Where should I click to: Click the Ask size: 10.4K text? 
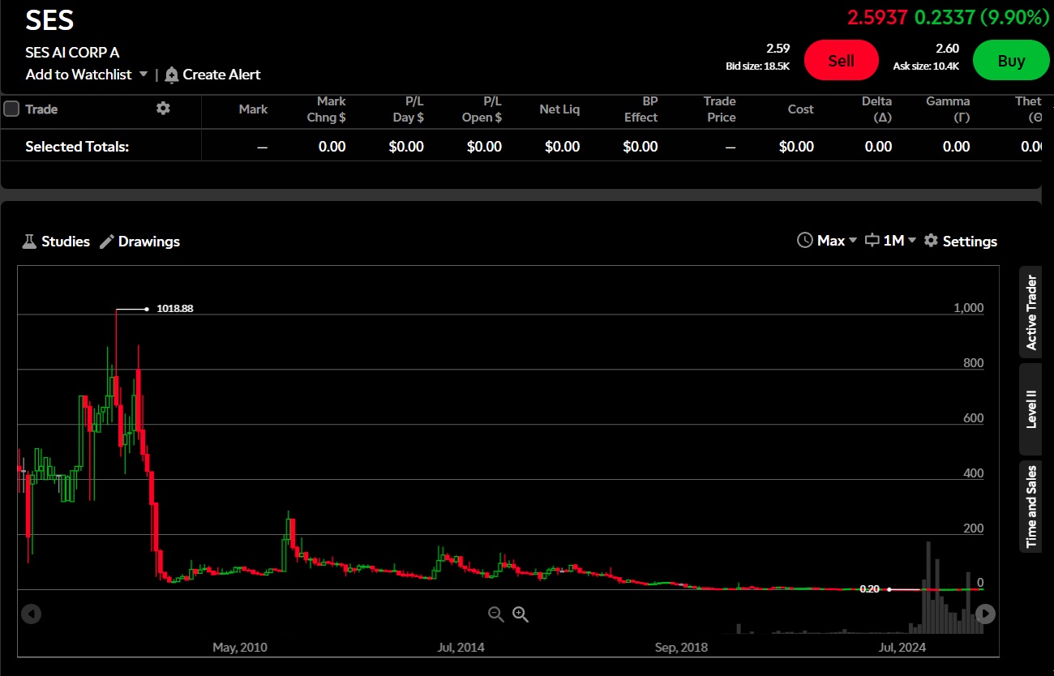[x=926, y=66]
